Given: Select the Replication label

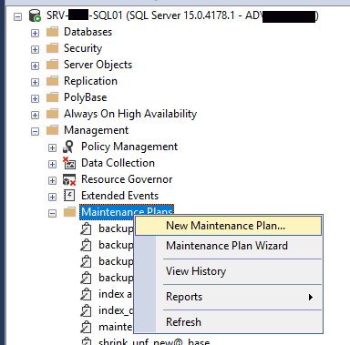Looking at the screenshot, I should pyautogui.click(x=90, y=81).
